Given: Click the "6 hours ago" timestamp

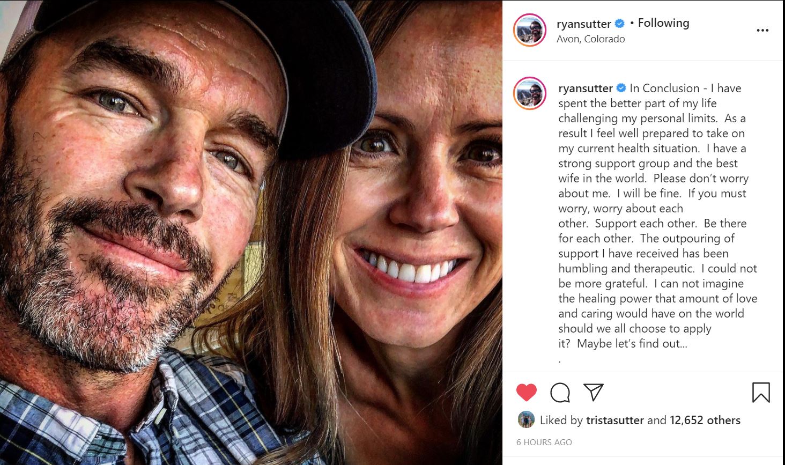Looking at the screenshot, I should (544, 442).
